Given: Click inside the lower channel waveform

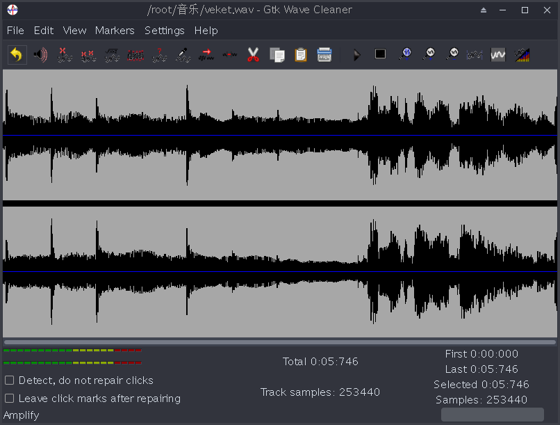Looking at the screenshot, I should [x=280, y=272].
